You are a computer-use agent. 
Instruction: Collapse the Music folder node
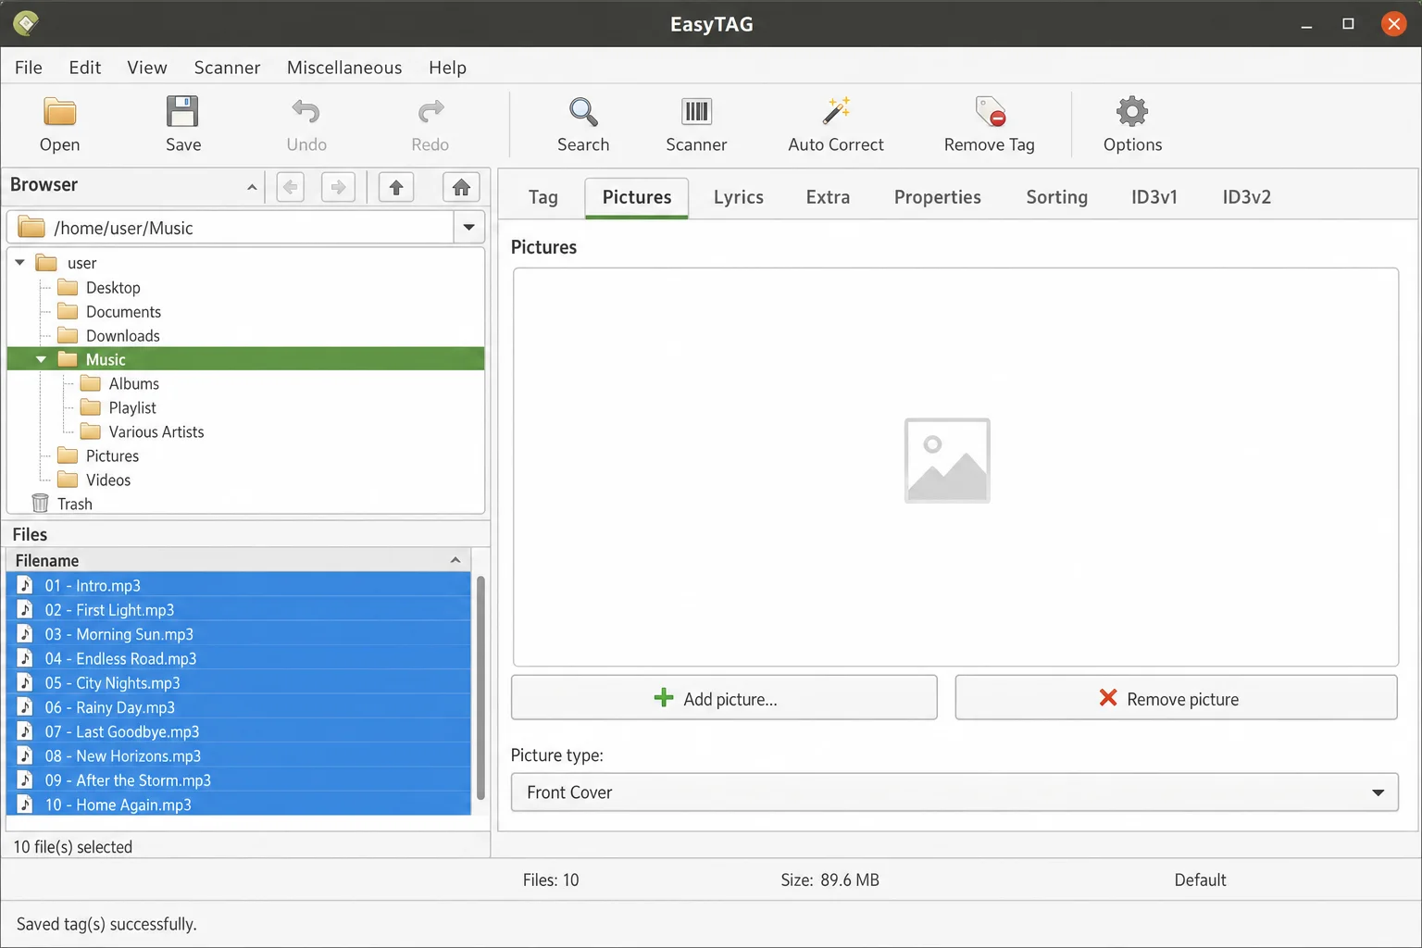coord(41,359)
